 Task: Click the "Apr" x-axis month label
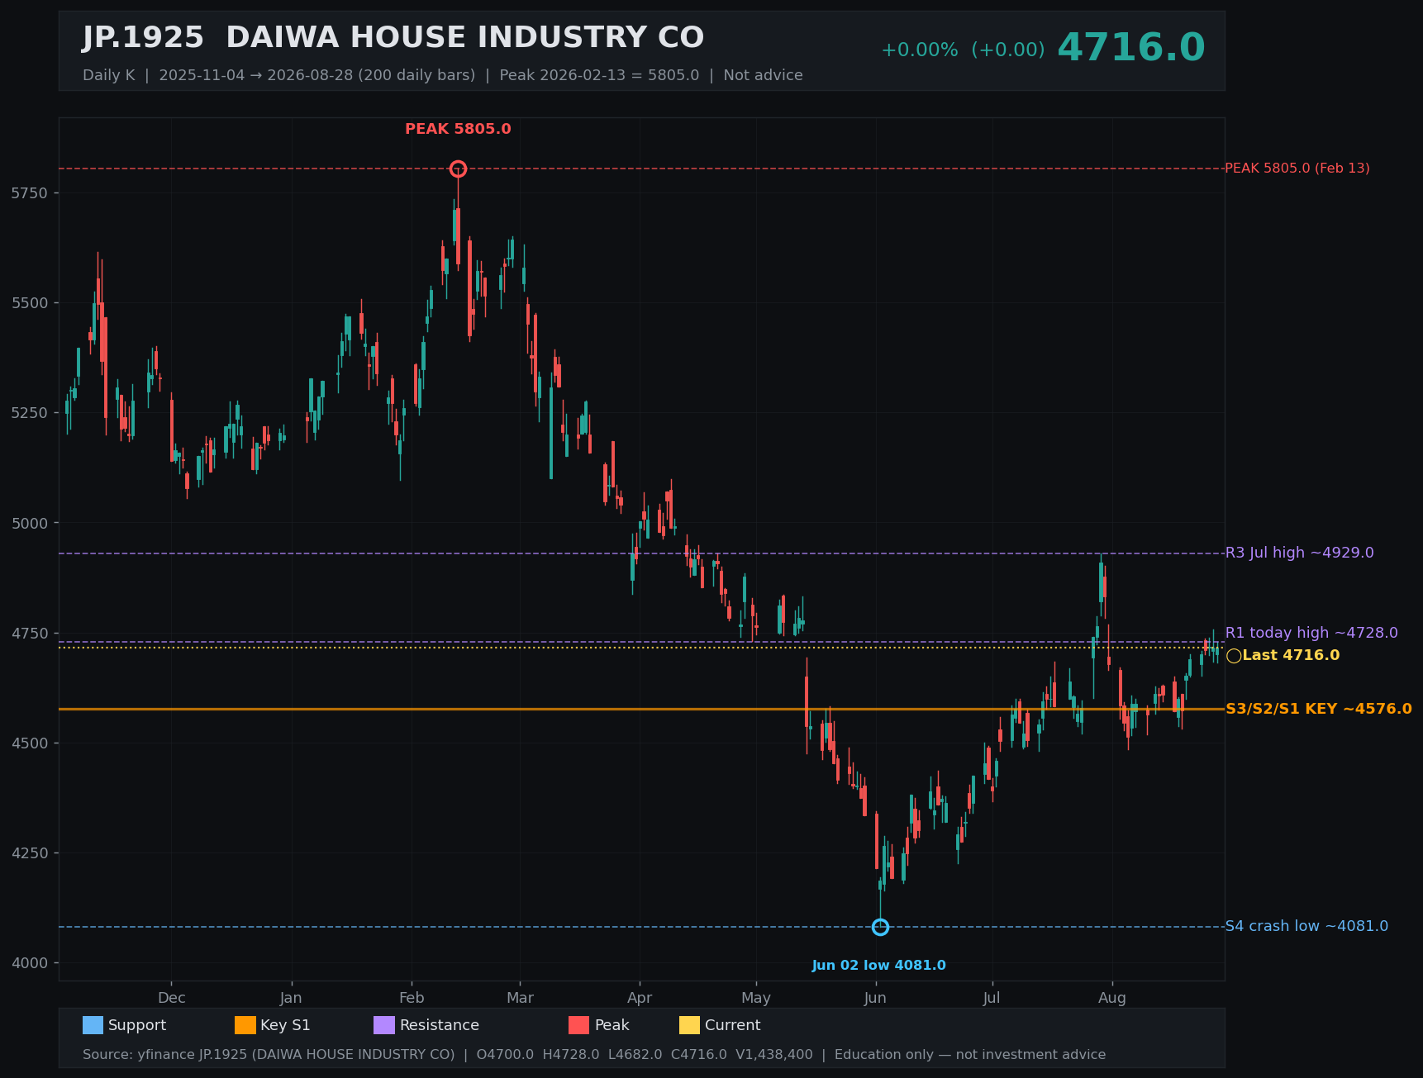click(640, 998)
